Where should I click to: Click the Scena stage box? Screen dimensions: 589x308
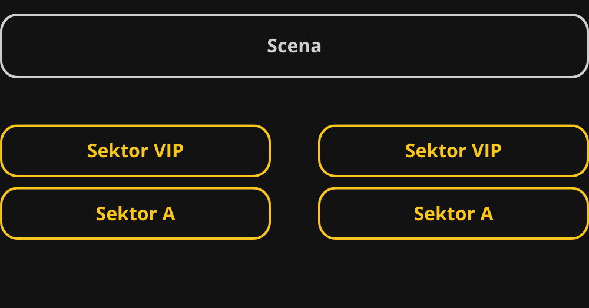coord(294,46)
